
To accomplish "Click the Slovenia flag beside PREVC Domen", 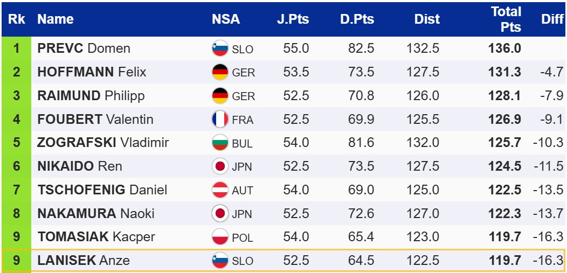I will pos(220,48).
